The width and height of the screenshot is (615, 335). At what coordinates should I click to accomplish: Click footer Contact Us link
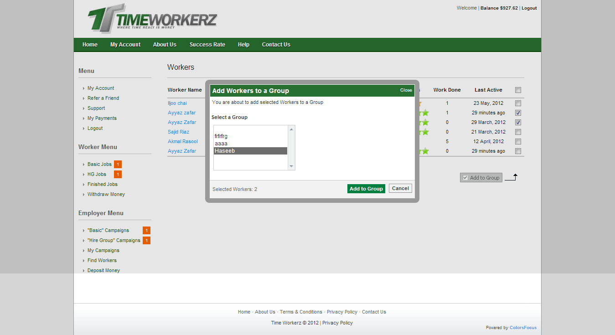374,312
